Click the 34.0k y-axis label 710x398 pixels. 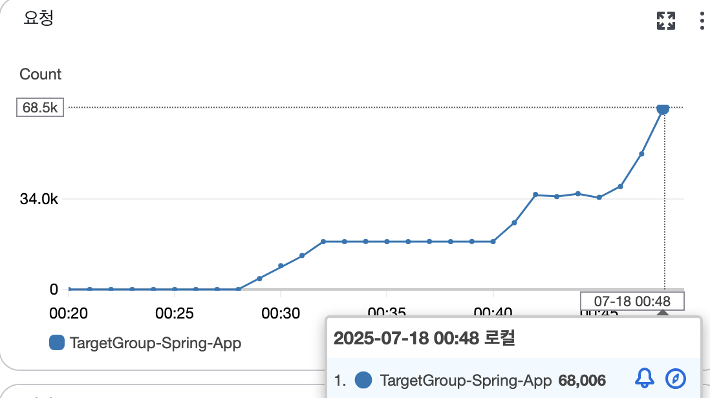pos(39,199)
